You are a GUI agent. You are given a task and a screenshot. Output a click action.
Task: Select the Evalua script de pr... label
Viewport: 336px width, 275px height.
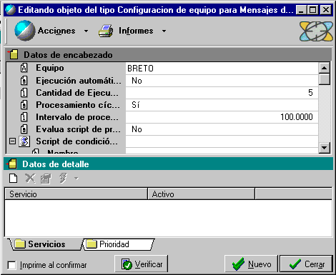click(78, 129)
